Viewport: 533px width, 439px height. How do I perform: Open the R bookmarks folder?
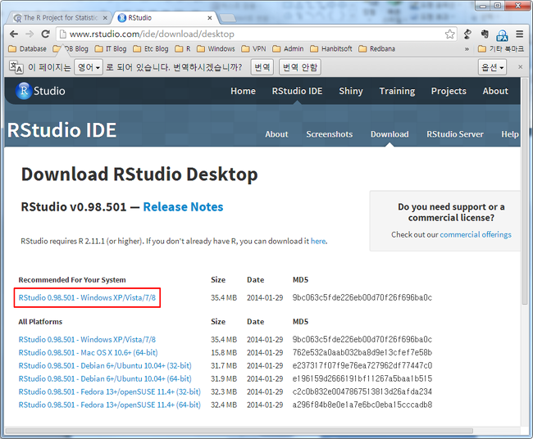pyautogui.click(x=183, y=49)
